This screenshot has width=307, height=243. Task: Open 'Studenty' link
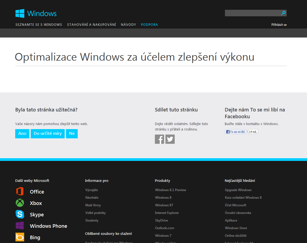point(92,220)
